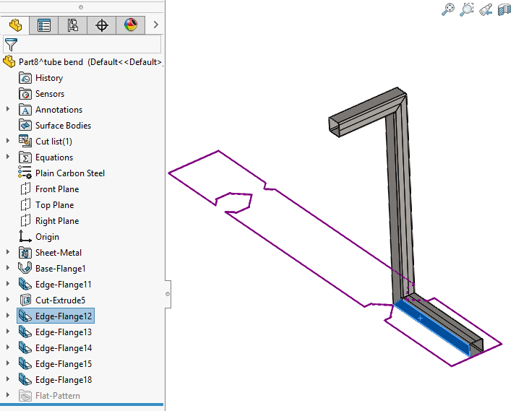Expand the Edge-Flange13 node

point(8,331)
